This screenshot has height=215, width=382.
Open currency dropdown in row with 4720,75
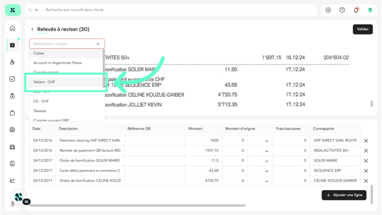click(x=267, y=181)
